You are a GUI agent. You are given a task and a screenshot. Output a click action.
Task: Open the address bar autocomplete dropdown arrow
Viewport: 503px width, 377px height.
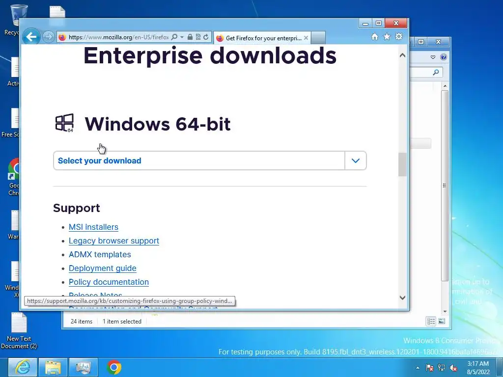coord(182,37)
